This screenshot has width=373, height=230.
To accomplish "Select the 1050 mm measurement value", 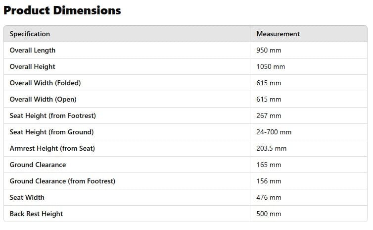I will 271,67.
